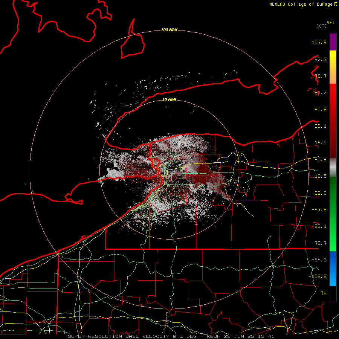Image resolution: width=339 pixels, height=339 pixels.
Task: Click the -0.9 legend value
Action: tap(321, 160)
